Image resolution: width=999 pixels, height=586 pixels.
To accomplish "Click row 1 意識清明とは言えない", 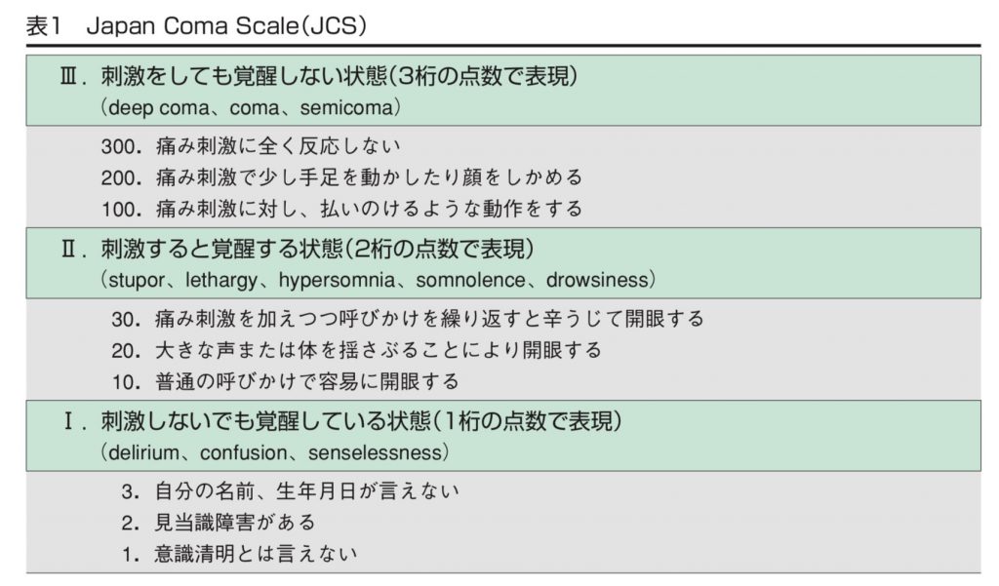I will 239,554.
